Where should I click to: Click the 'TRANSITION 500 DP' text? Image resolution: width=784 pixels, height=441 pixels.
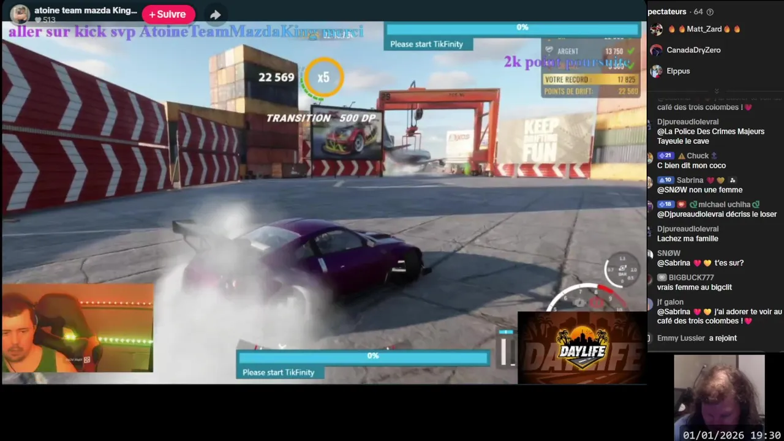click(x=321, y=118)
